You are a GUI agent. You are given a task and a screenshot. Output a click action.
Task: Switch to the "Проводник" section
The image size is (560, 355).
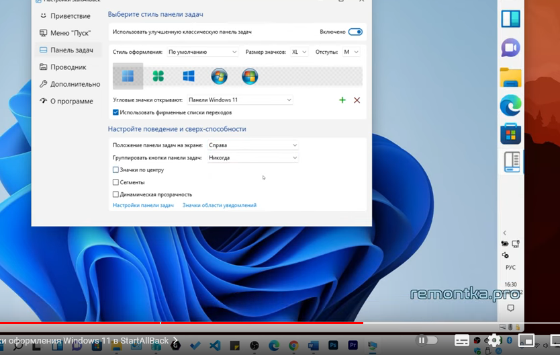click(68, 67)
